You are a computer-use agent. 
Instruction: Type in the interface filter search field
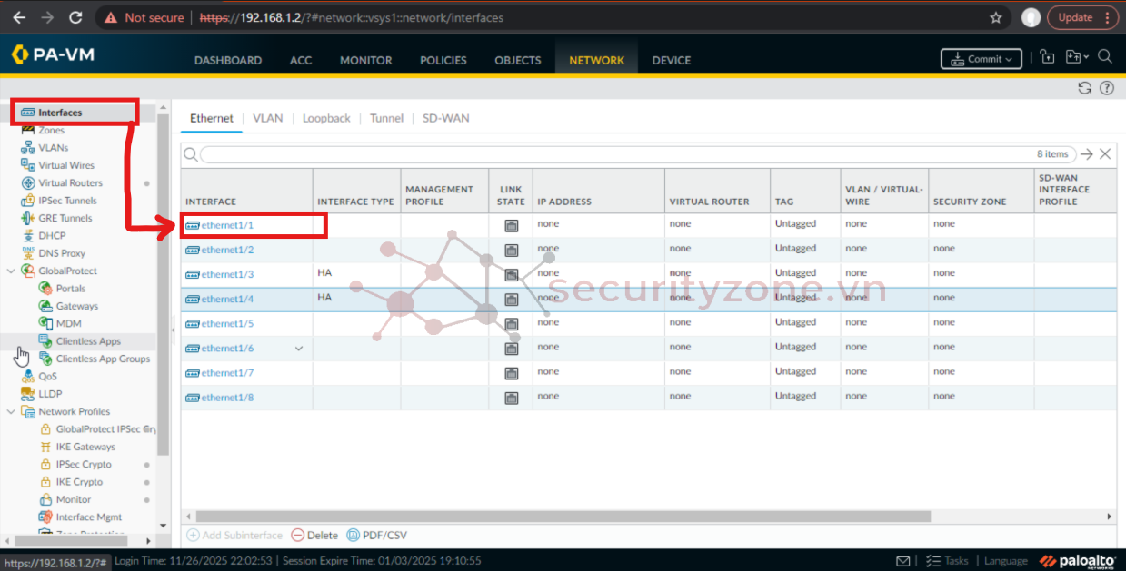[618, 154]
